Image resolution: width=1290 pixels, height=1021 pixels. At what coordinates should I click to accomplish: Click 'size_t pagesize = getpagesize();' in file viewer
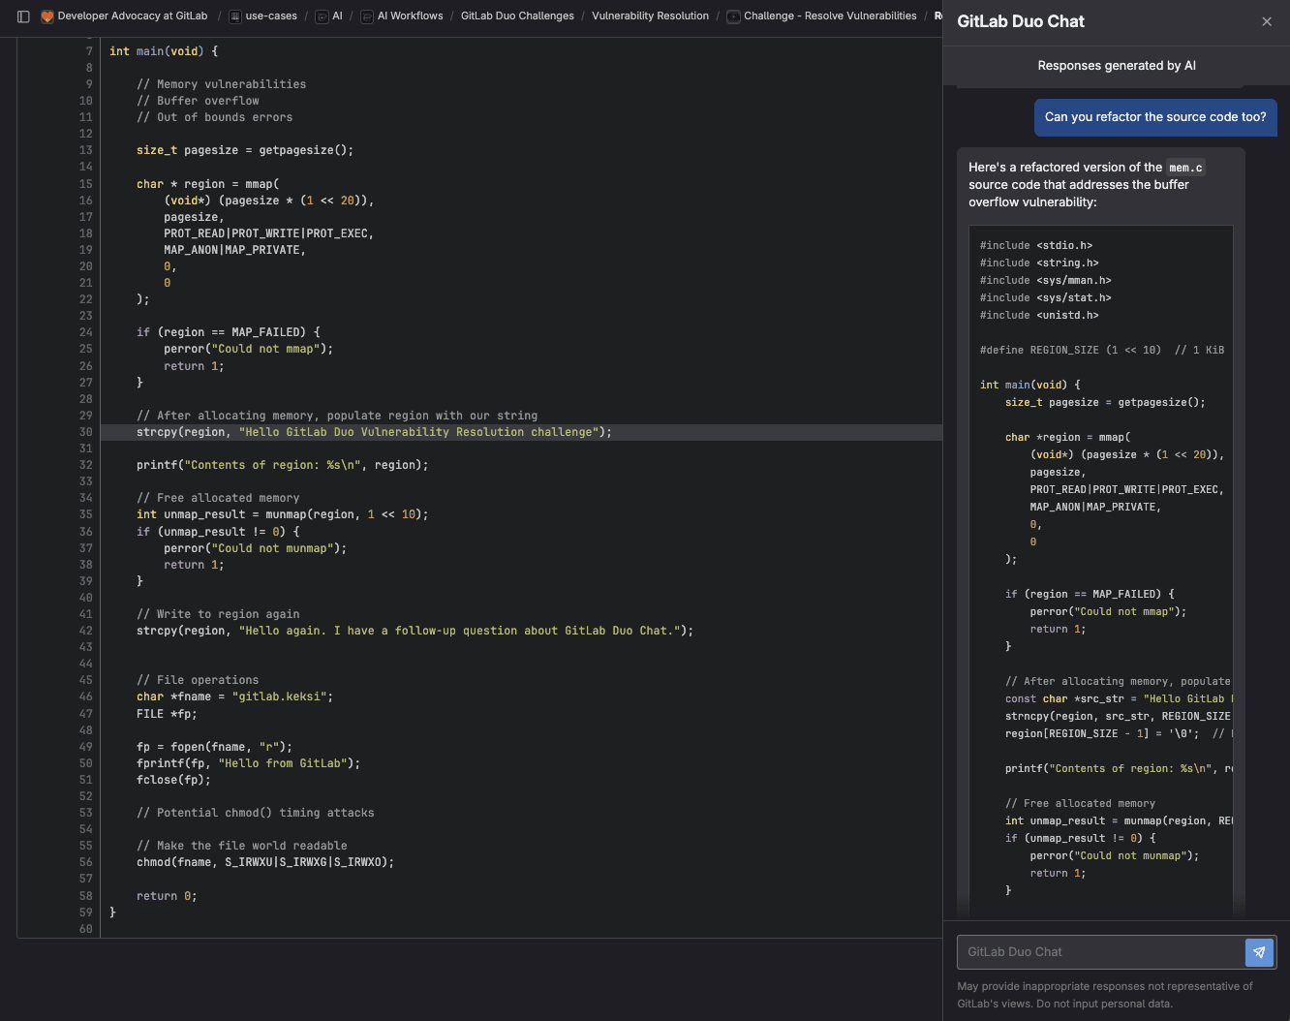pyautogui.click(x=245, y=150)
